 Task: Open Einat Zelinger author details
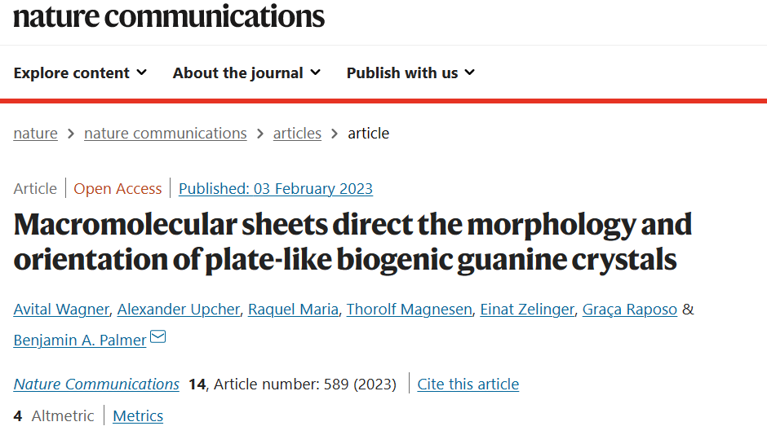[x=527, y=309]
